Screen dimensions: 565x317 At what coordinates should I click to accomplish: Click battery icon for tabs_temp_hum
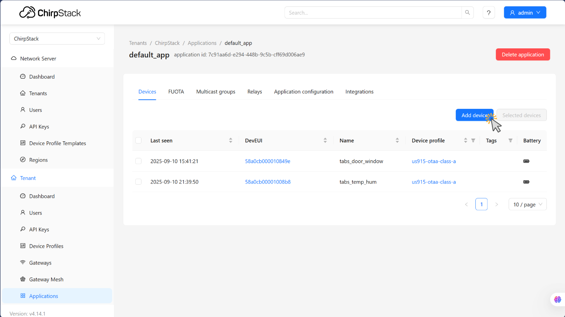click(x=526, y=182)
